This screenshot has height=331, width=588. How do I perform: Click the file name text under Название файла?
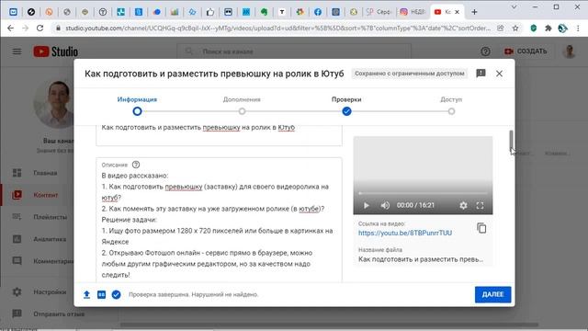pyautogui.click(x=421, y=259)
